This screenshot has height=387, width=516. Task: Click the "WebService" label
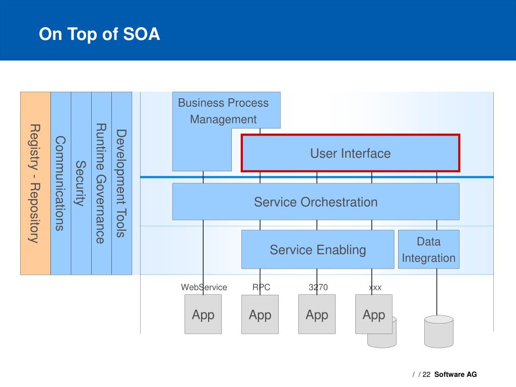coord(204,287)
